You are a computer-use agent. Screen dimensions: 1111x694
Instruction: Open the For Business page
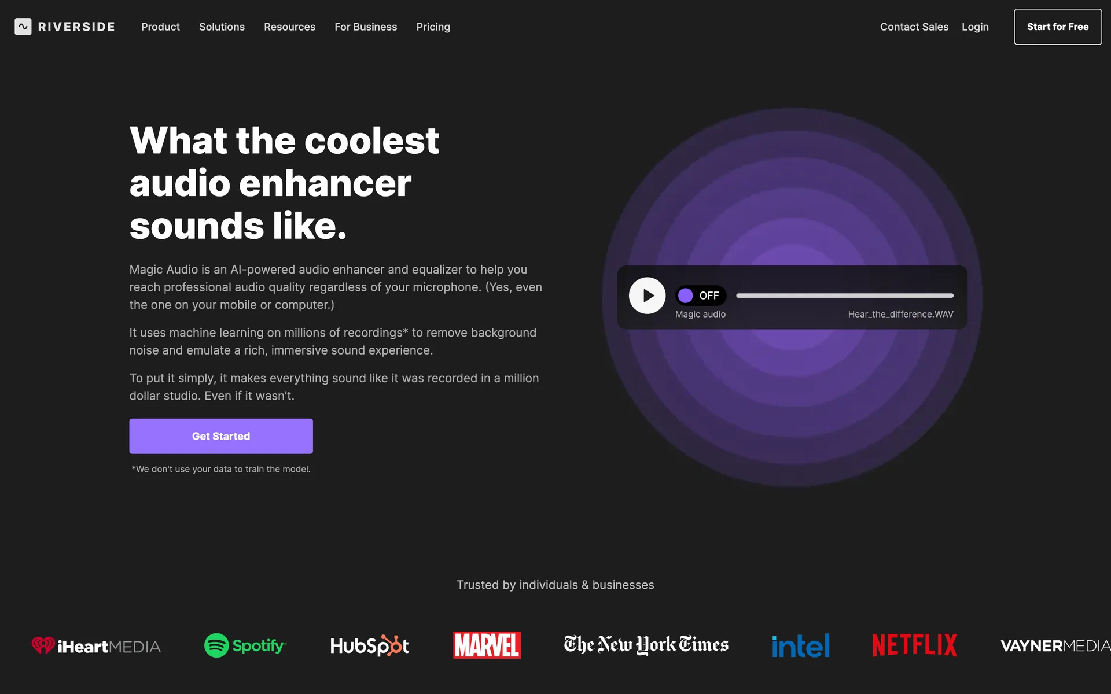(366, 27)
